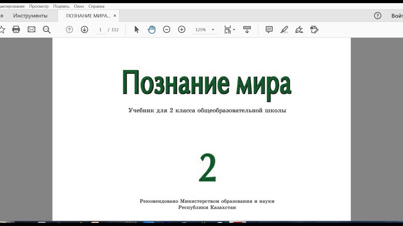Screen dimensions: 403x226
Task: Go to next page arrow
Action: click(x=84, y=30)
